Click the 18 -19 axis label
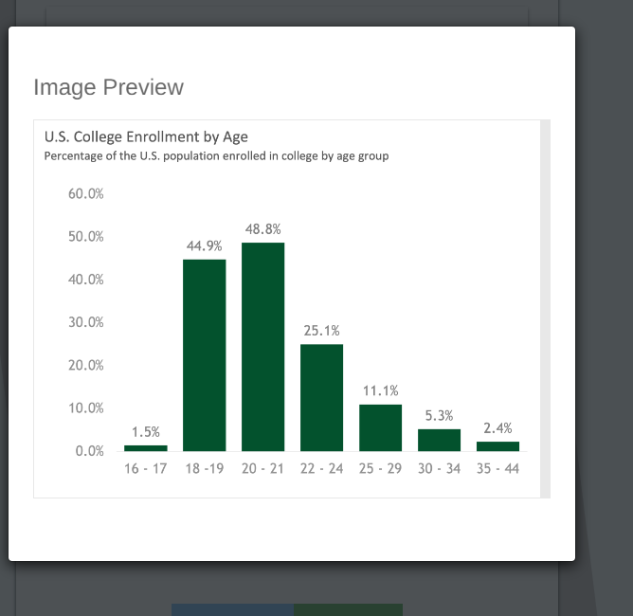 (205, 469)
